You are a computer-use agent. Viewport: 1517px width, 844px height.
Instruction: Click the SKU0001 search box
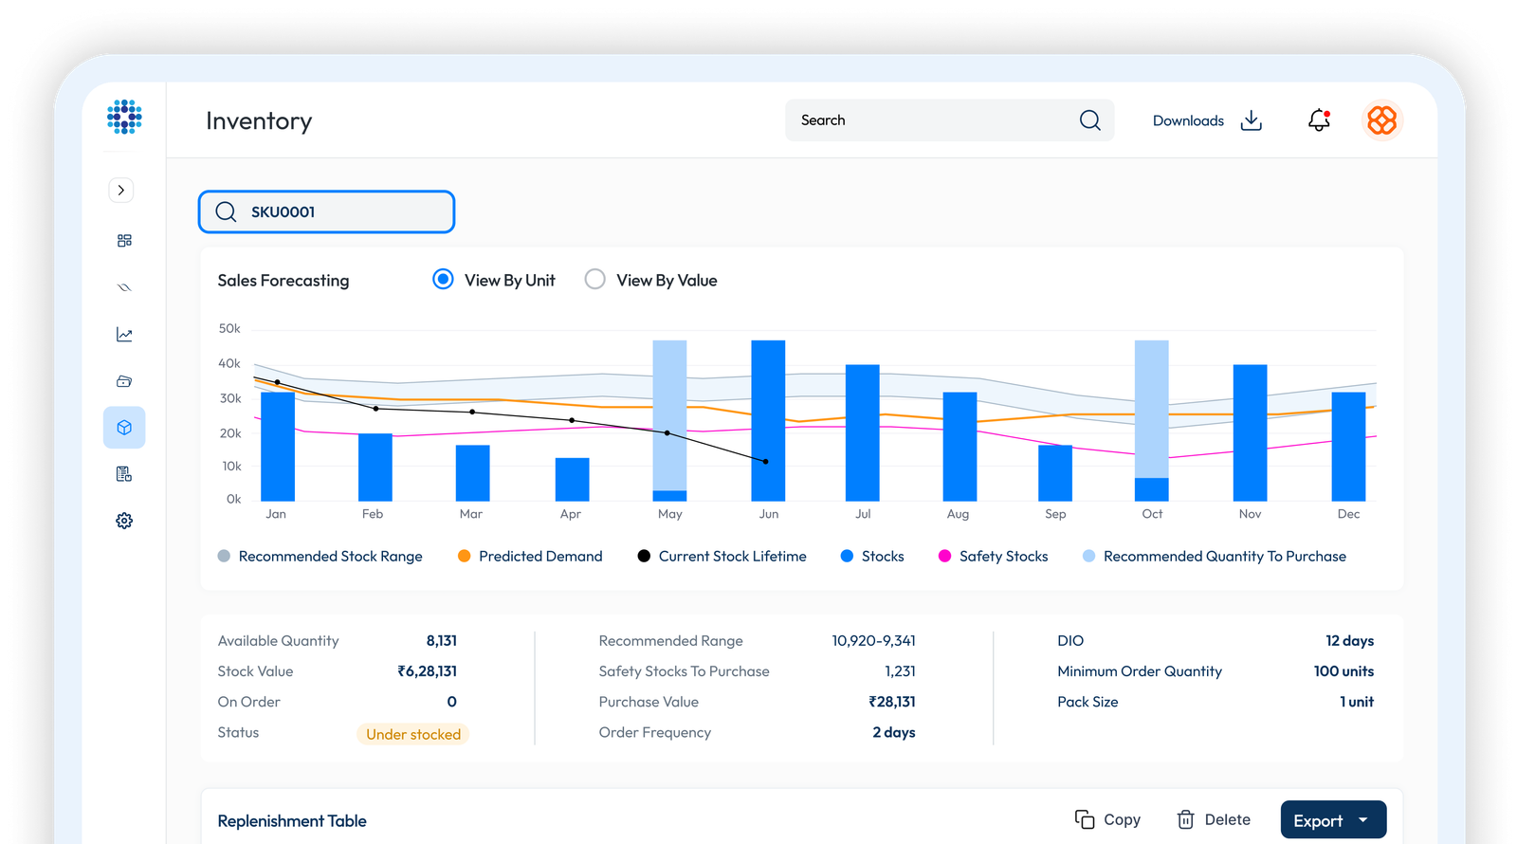326,211
